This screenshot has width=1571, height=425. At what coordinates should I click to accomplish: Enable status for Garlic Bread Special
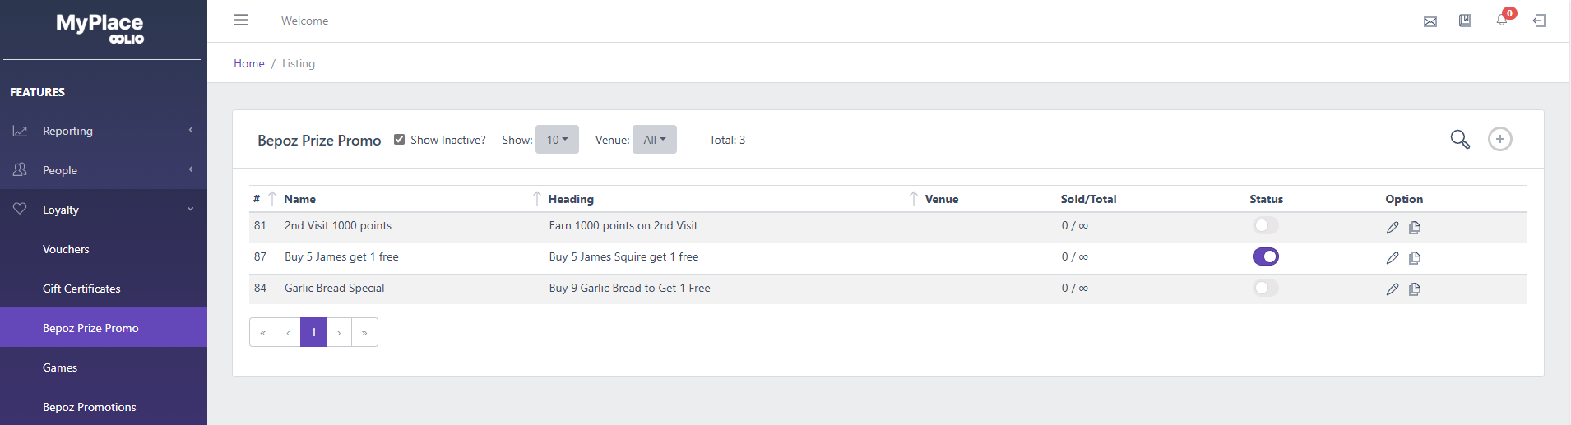(1266, 288)
